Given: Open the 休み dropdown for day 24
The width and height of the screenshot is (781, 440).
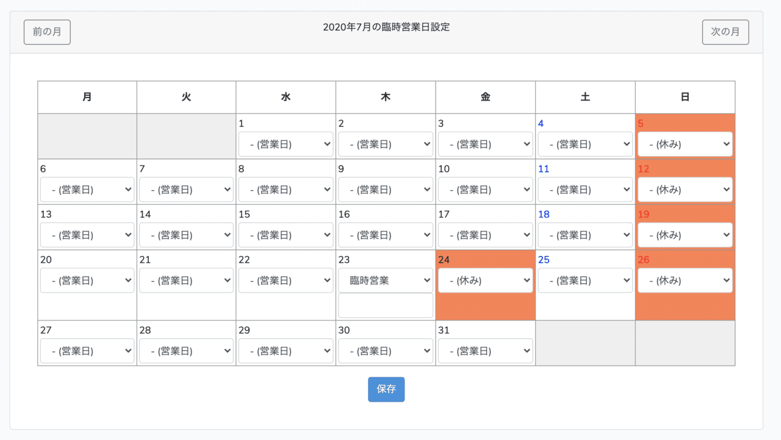Looking at the screenshot, I should [485, 280].
